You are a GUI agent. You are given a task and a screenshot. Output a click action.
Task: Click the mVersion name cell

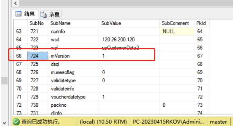coord(73,56)
